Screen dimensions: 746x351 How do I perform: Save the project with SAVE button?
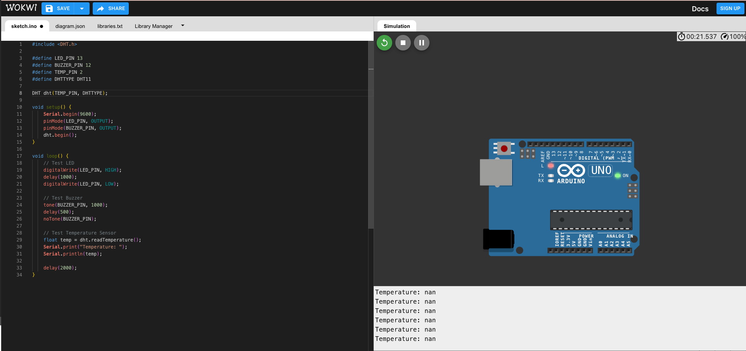click(x=58, y=9)
